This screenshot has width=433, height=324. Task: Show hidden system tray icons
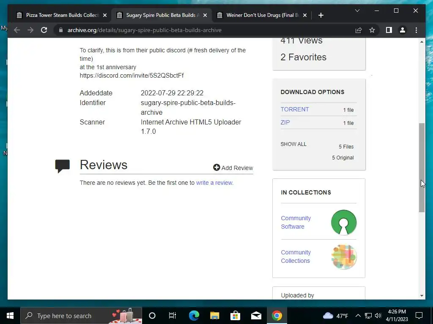click(x=358, y=316)
